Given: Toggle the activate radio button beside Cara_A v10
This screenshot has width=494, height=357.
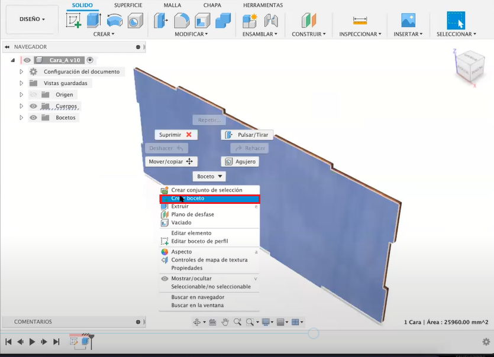Looking at the screenshot, I should tap(90, 60).
